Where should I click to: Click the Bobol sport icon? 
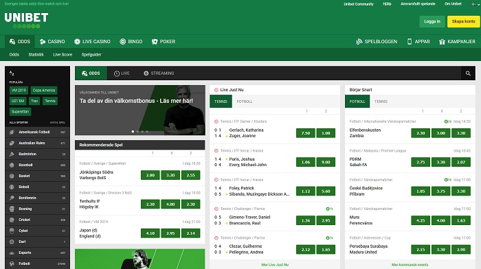12,187
